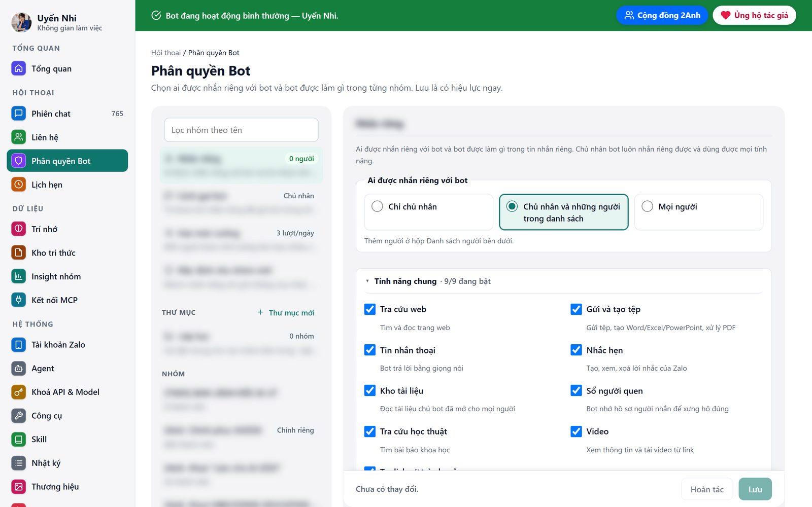The width and height of the screenshot is (812, 507).
Task: Toggle the Gửi và tạo tệp checkbox
Action: pyautogui.click(x=576, y=309)
